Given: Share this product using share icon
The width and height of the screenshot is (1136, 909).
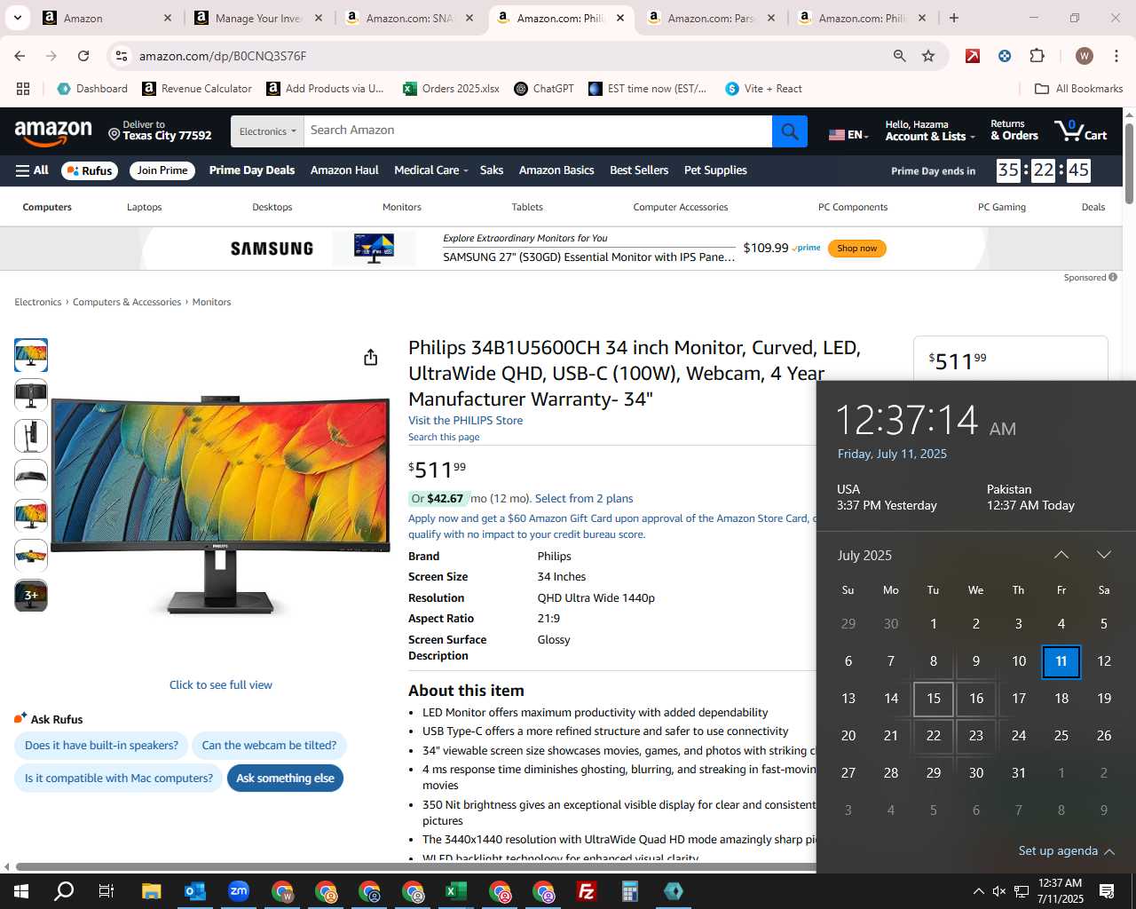Looking at the screenshot, I should pos(371,357).
